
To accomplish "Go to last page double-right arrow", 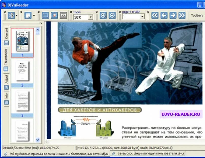I will (x=182, y=15).
